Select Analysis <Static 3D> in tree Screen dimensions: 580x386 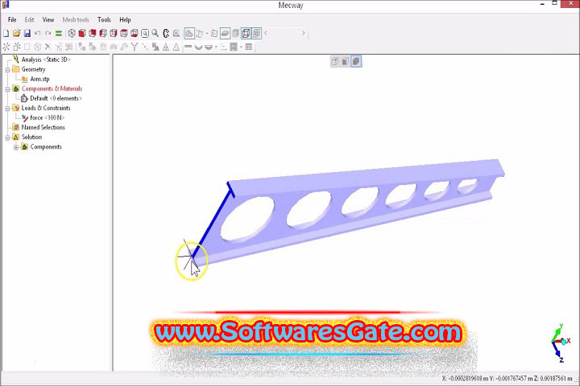point(45,60)
